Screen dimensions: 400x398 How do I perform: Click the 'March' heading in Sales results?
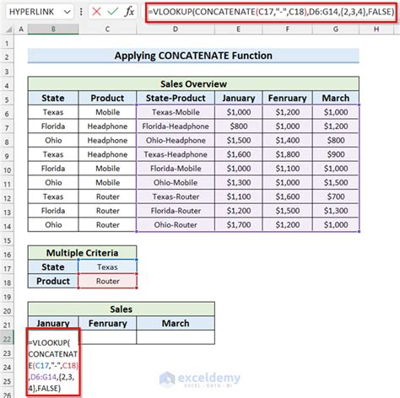176,323
